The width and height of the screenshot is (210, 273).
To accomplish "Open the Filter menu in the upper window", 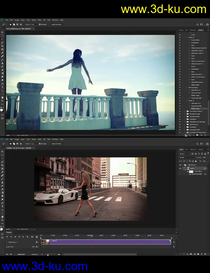I will pyautogui.click(x=39, y=20).
